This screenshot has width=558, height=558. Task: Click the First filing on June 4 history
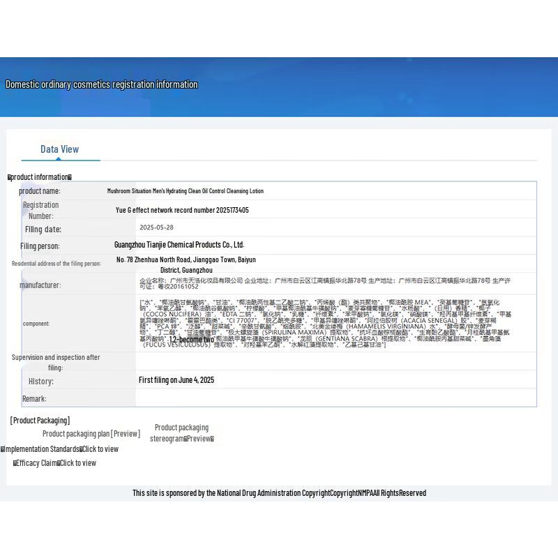pyautogui.click(x=176, y=380)
